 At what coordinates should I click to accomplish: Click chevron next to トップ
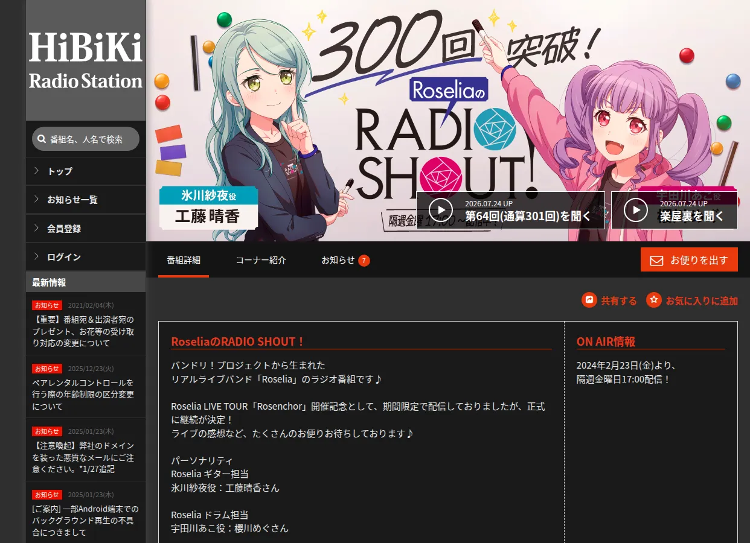coord(36,171)
